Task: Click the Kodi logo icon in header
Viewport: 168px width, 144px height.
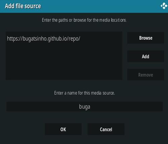Action: point(164,6)
